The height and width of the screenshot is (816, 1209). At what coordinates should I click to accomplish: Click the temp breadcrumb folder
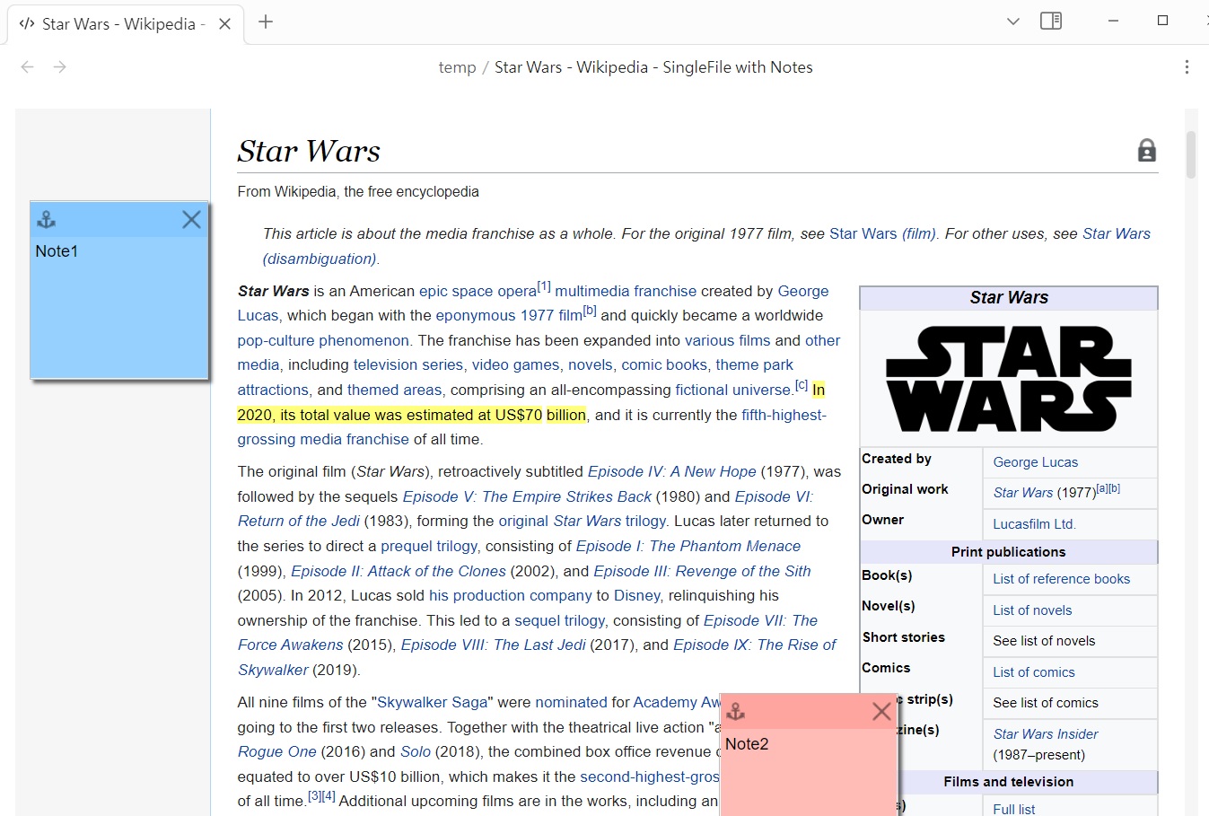[457, 67]
